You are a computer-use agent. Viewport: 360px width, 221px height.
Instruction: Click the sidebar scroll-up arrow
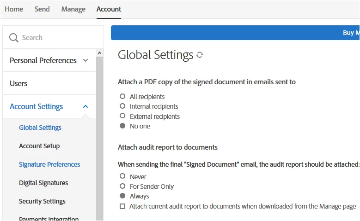point(99,53)
